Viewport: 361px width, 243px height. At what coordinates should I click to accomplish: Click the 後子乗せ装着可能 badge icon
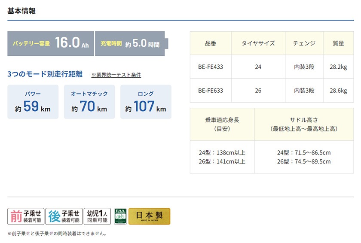(64, 216)
